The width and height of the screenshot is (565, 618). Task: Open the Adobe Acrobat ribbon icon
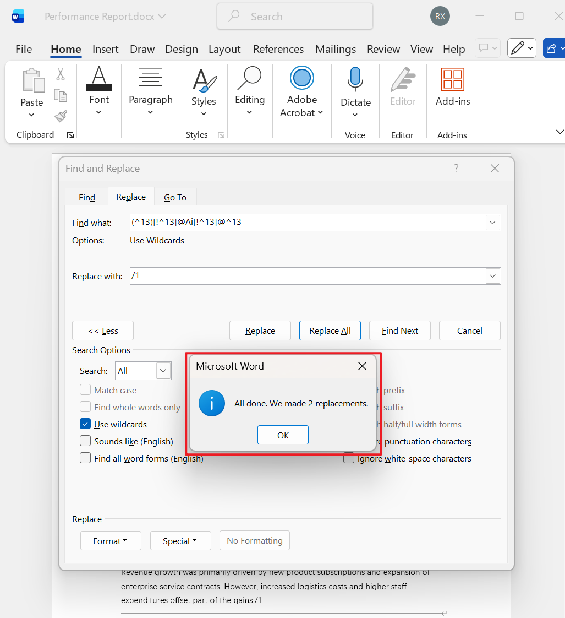301,78
